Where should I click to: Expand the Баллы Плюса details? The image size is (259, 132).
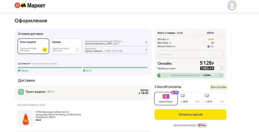pyautogui.click(x=166, y=46)
